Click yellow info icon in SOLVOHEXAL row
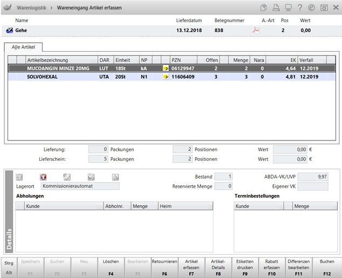Screen dimensions: 342x278 165,77
